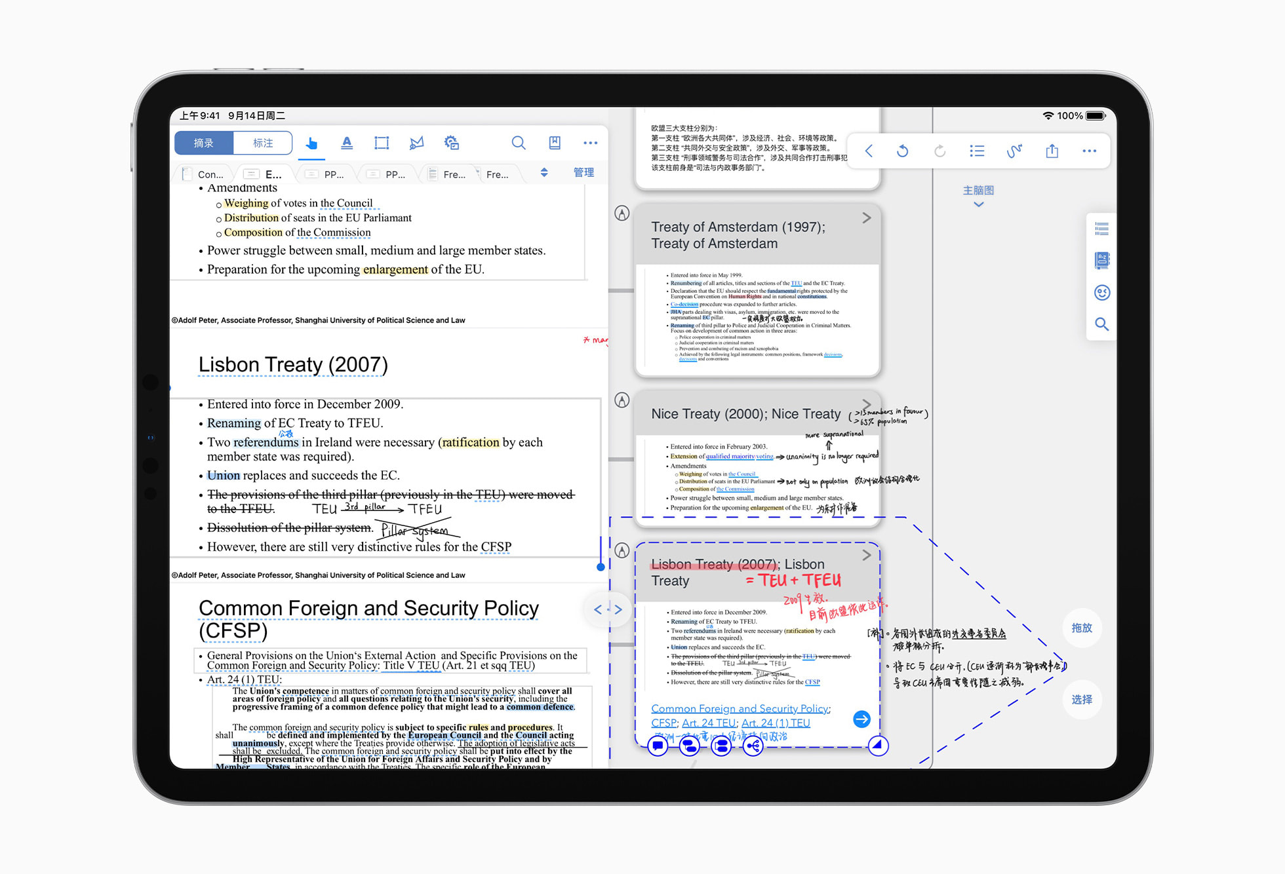Select the lasso excerpt tool
1285x874 pixels.
pos(416,143)
